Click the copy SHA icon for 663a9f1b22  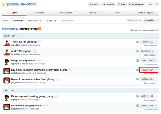click(x=138, y=96)
